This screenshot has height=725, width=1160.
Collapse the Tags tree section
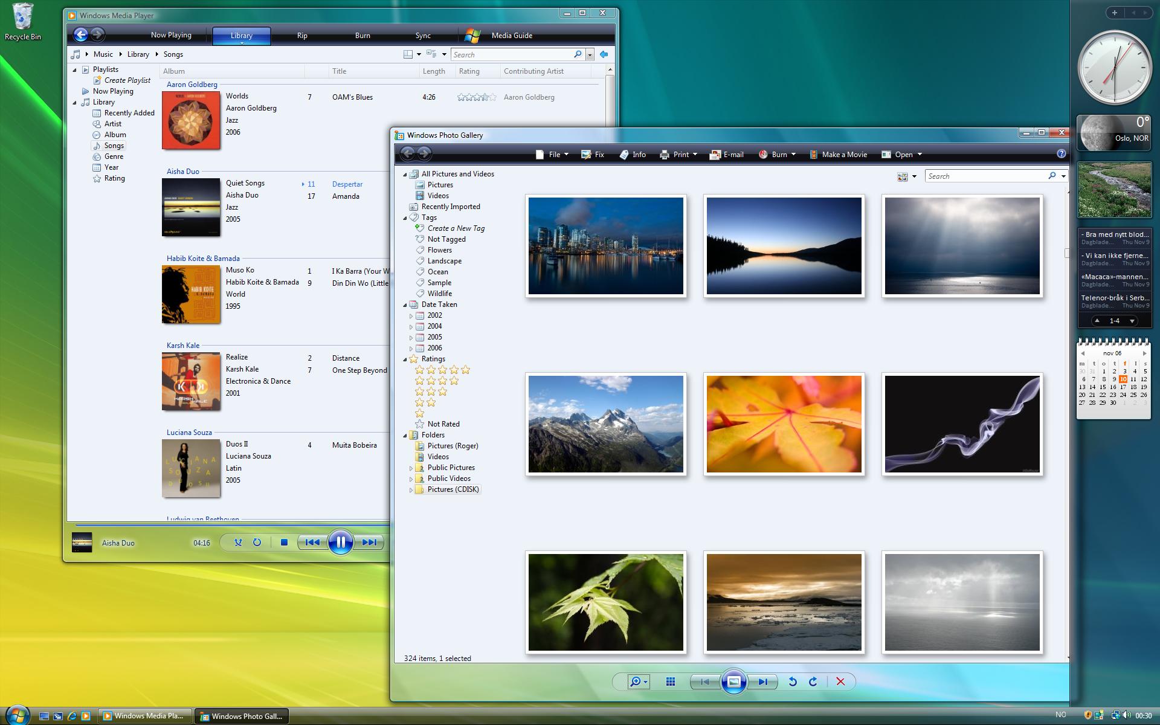coord(405,218)
